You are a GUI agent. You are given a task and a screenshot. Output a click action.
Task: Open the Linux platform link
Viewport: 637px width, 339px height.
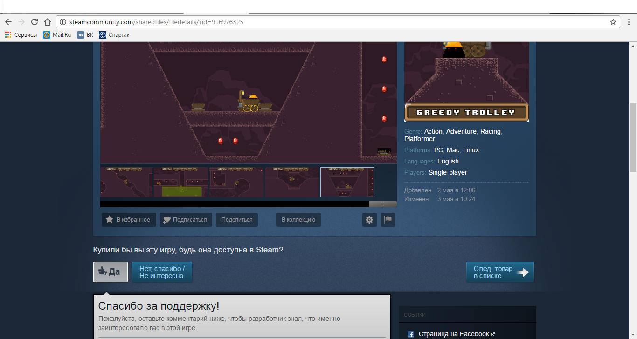[x=471, y=150]
